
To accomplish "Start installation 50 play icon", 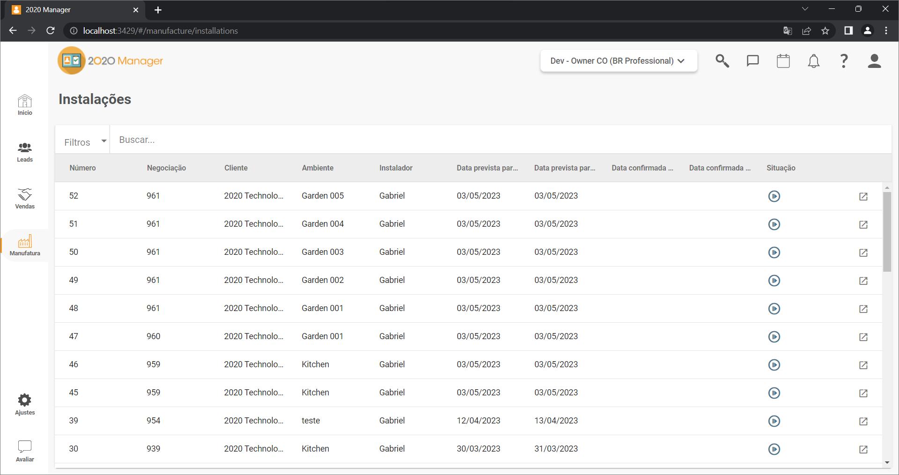I will click(x=774, y=252).
